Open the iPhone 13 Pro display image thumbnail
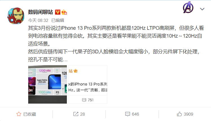Viewport: 211px width, 121px height. (x=47, y=84)
